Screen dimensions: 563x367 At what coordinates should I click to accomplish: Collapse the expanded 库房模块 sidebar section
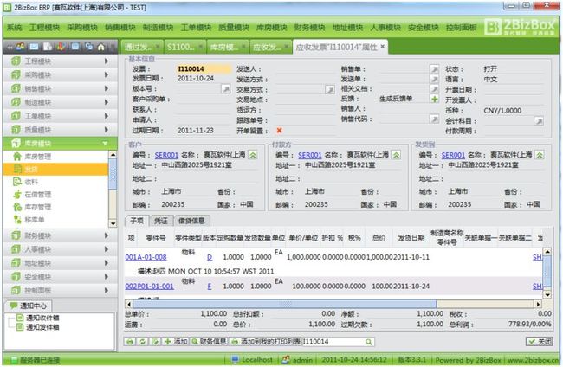(60, 143)
